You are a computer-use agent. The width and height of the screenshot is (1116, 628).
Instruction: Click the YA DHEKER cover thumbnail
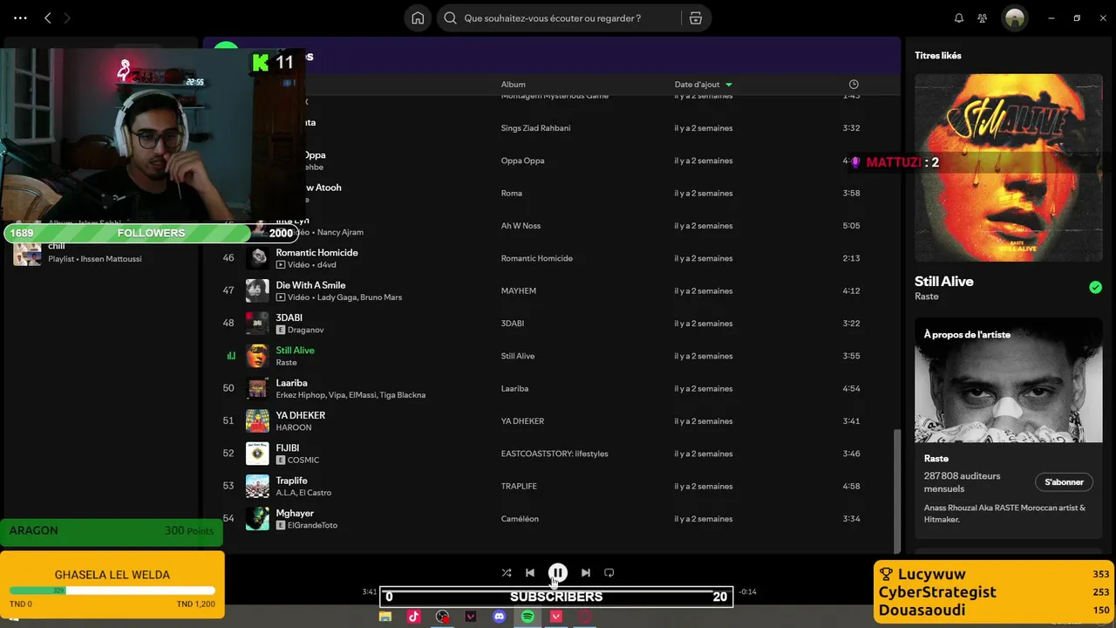[257, 421]
